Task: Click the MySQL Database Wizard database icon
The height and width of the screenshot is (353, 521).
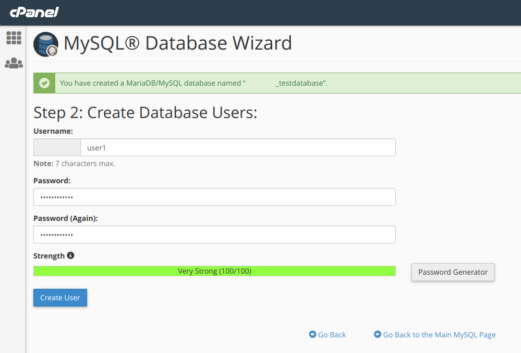Action: pos(45,44)
